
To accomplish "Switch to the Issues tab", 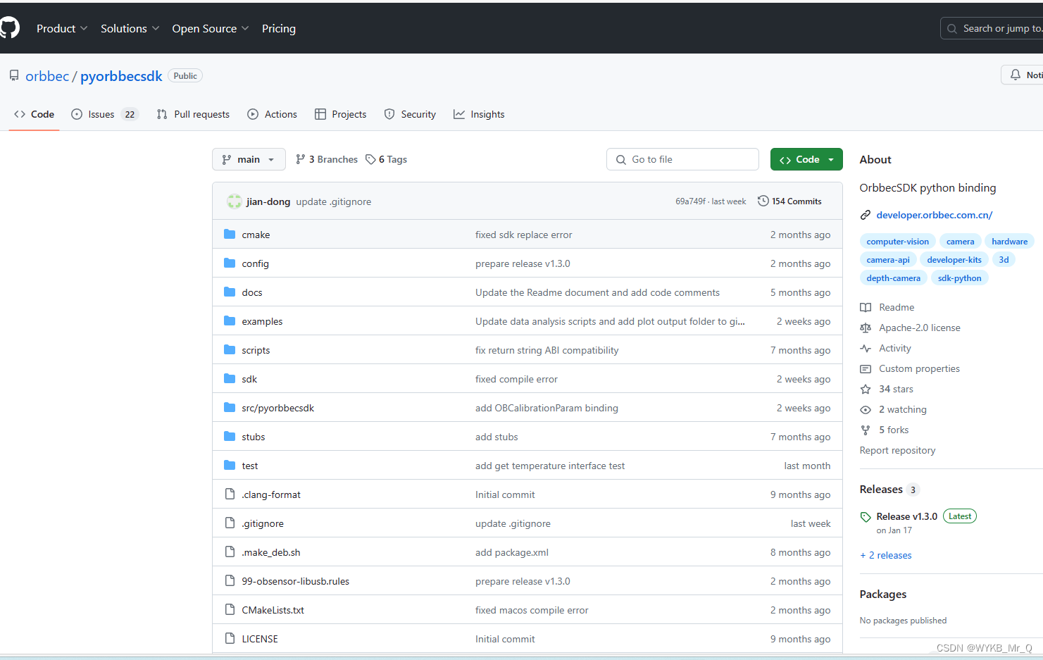I will point(105,114).
